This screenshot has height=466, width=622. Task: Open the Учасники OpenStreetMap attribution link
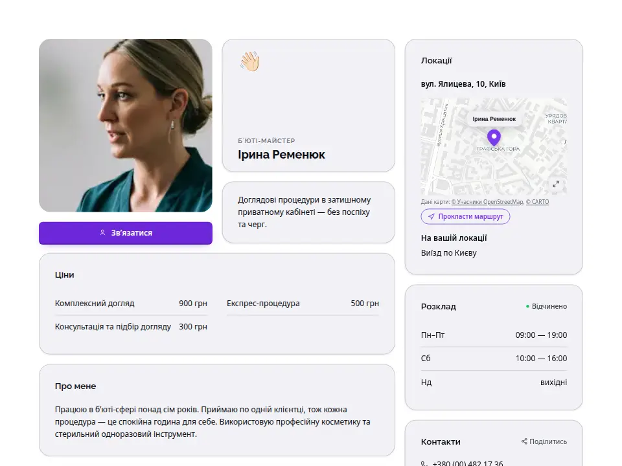tap(487, 202)
